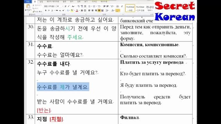This screenshot has width=221, height=124.
Task: Click the green text 주세요
Action: [75, 37]
